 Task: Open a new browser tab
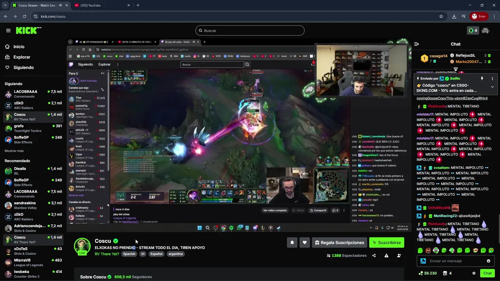tap(138, 5)
